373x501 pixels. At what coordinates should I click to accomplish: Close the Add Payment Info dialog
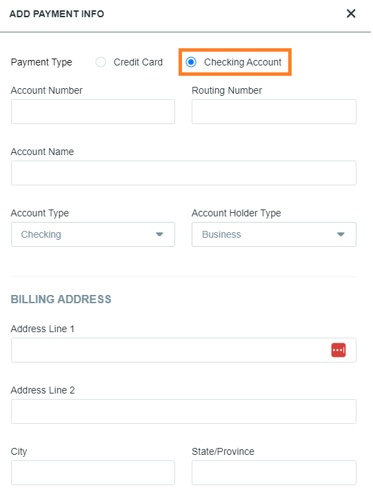tap(352, 13)
